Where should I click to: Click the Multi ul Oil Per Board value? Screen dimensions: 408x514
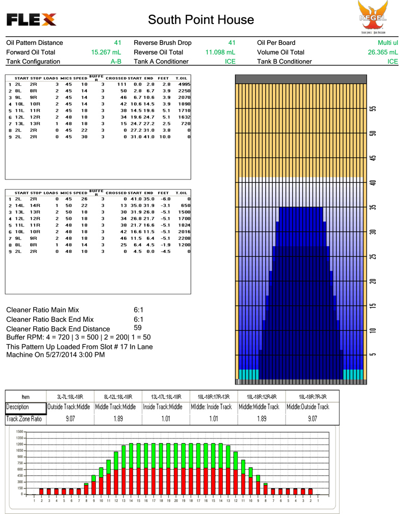click(386, 43)
